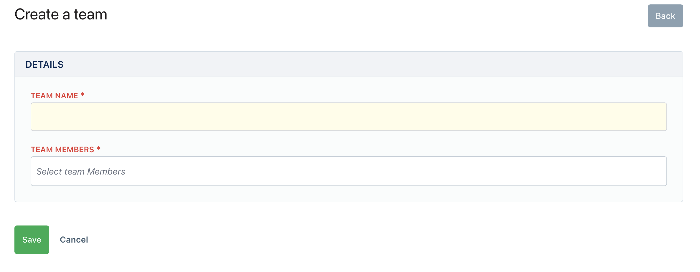Choose the grey Back button at top right
This screenshot has width=700, height=272.
click(x=665, y=16)
